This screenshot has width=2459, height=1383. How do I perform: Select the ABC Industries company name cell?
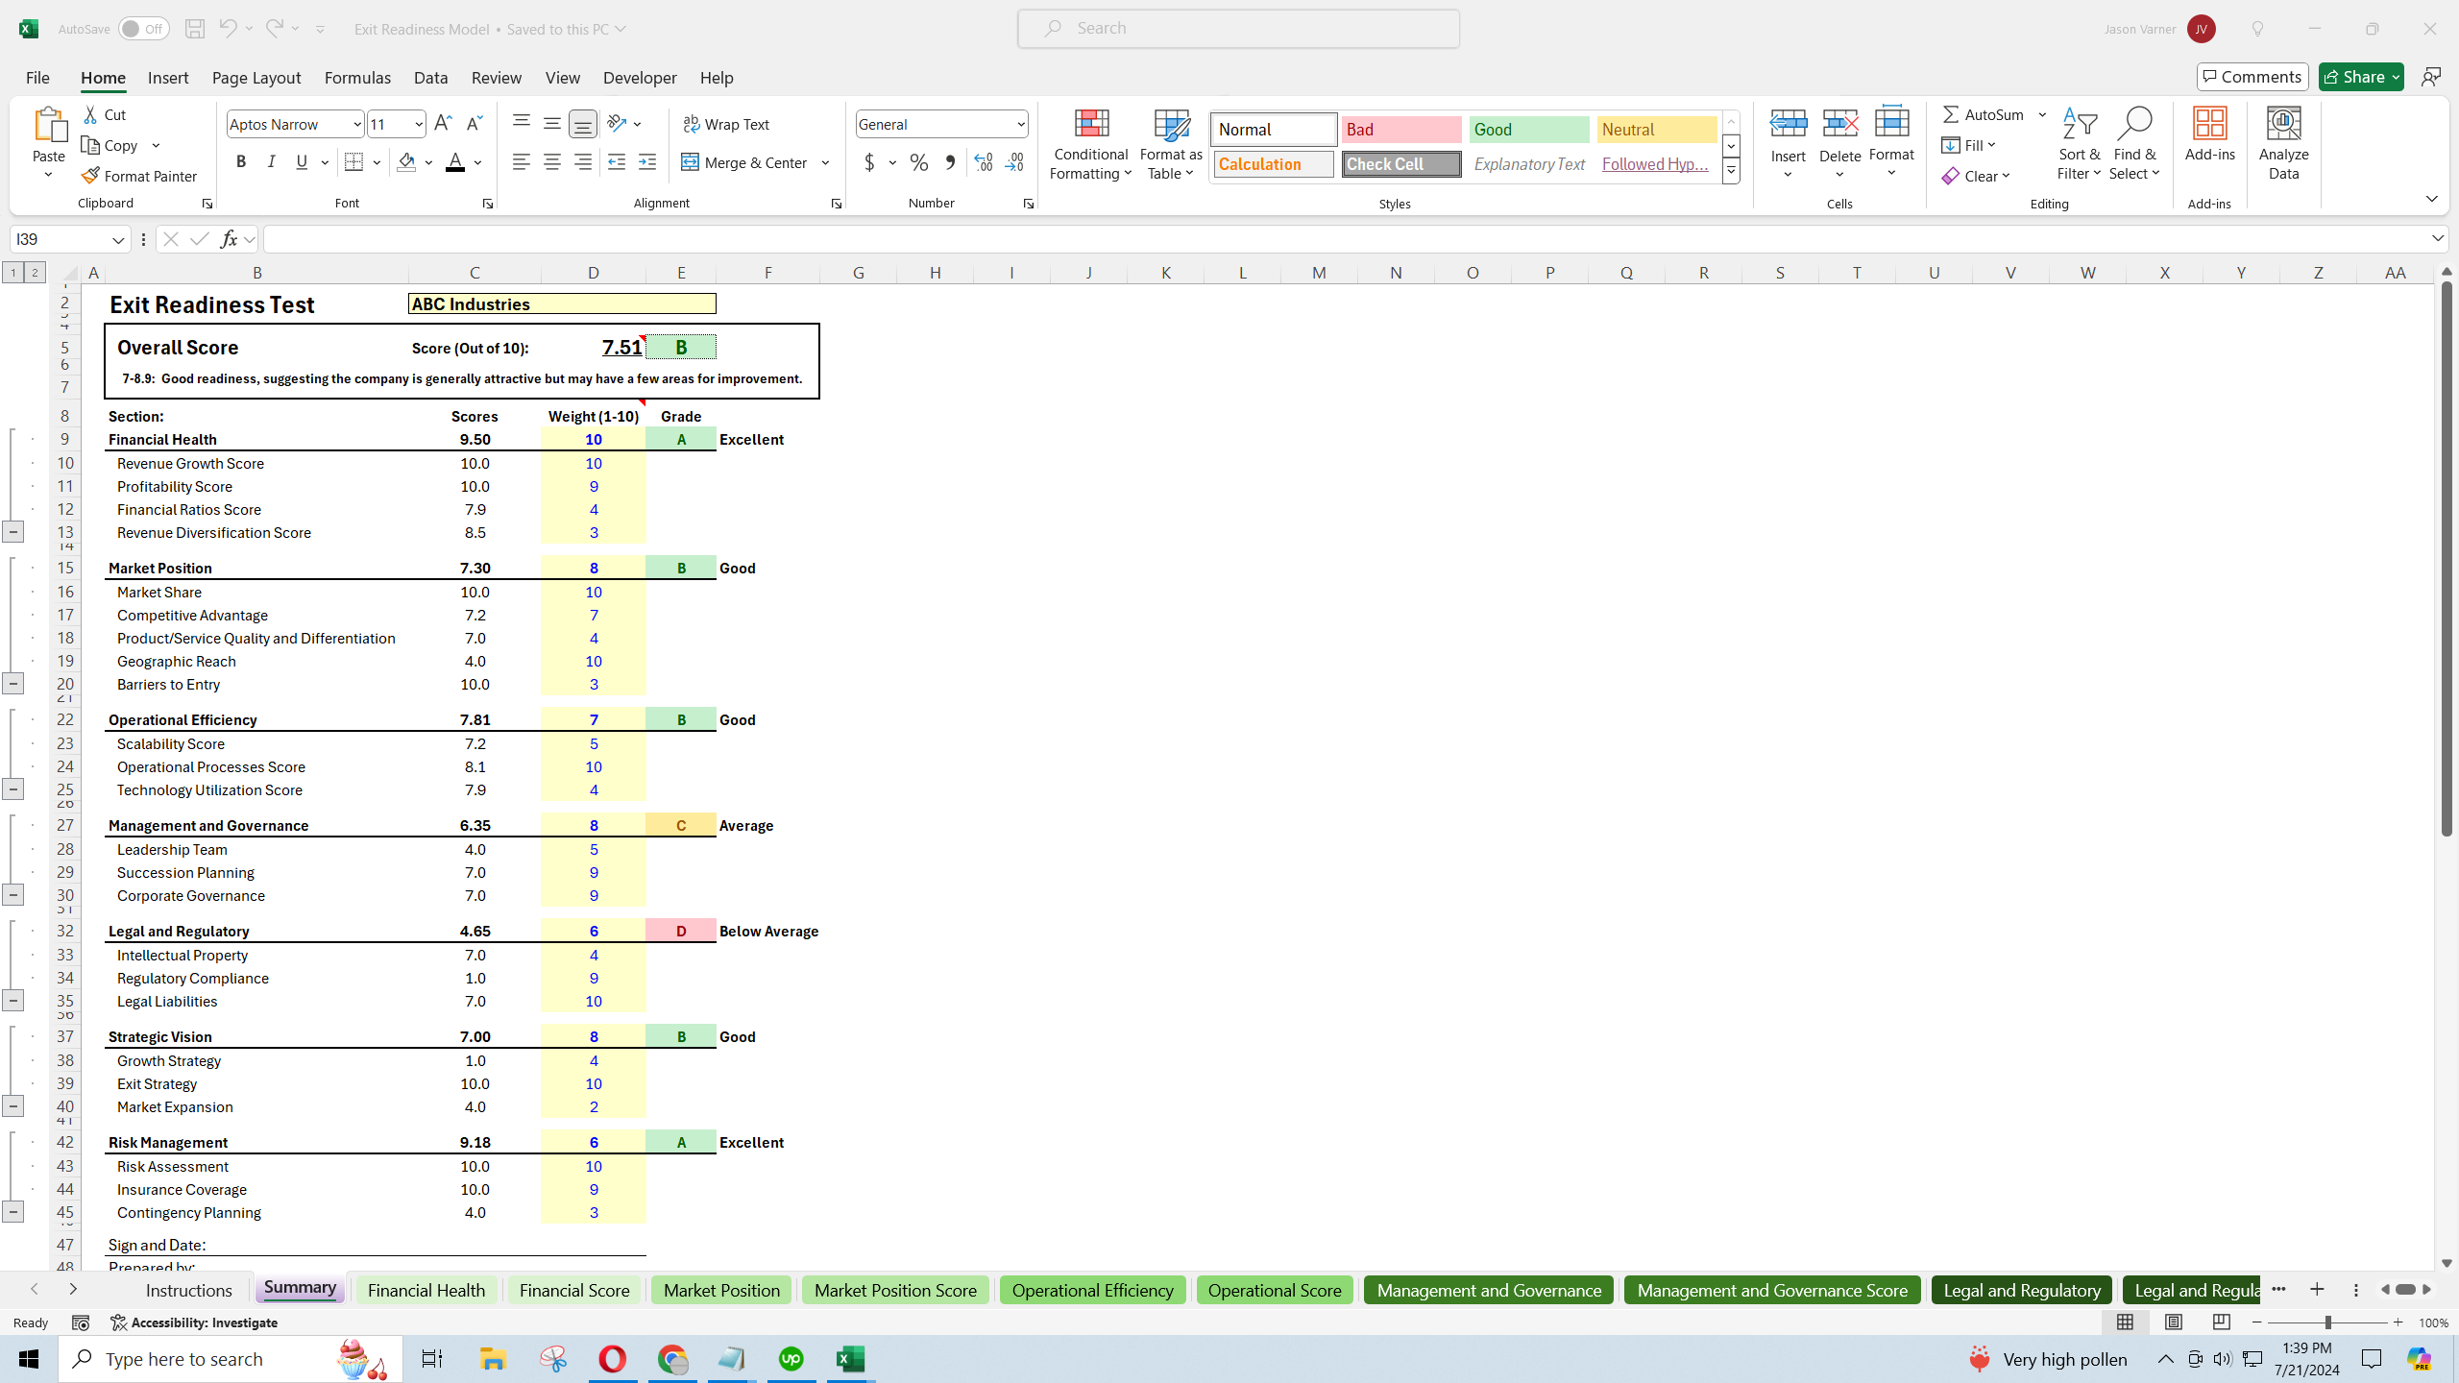tap(562, 304)
